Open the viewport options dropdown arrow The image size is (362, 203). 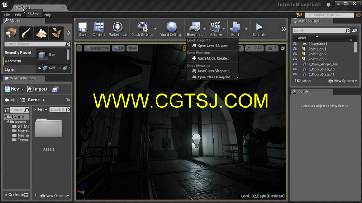(80, 48)
